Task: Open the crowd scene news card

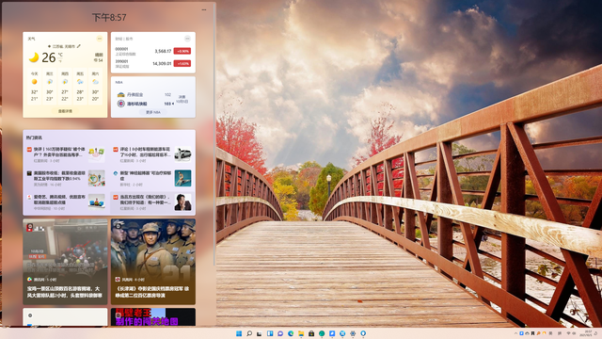Action: [x=65, y=262]
